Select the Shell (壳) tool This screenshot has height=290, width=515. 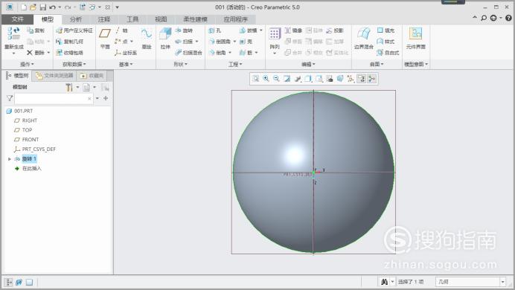[246, 42]
